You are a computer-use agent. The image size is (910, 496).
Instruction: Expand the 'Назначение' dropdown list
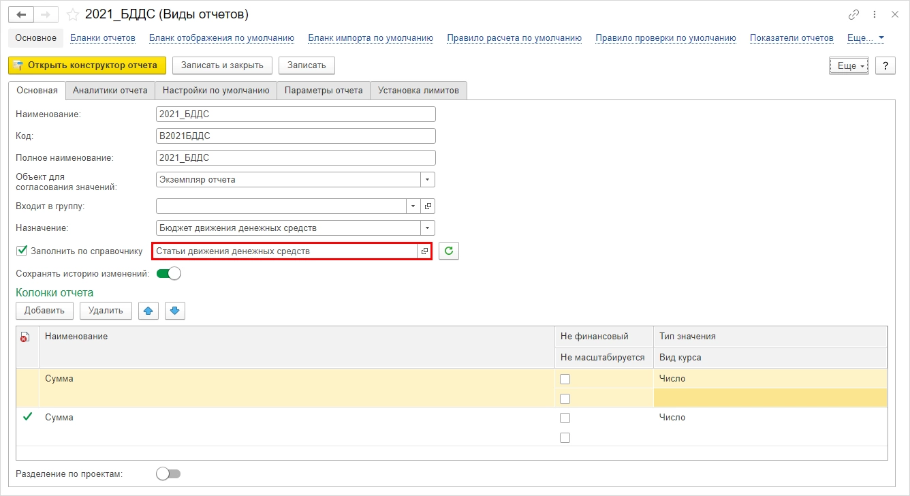click(x=428, y=228)
